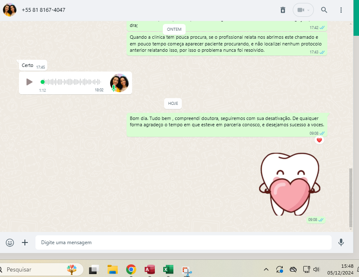Open the Snipping Tool from the taskbar
This screenshot has width=359, height=277.
point(187,271)
